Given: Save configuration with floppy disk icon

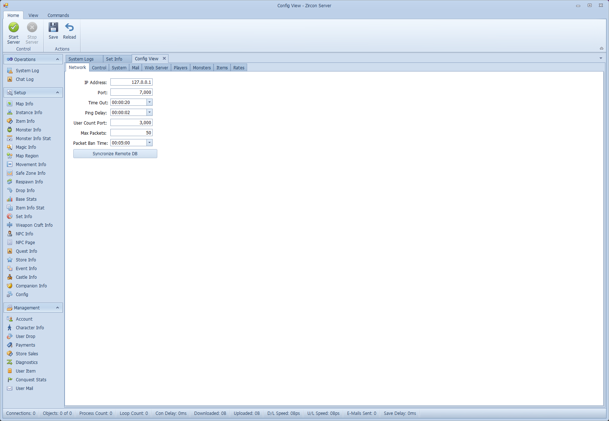Looking at the screenshot, I should (x=53, y=27).
